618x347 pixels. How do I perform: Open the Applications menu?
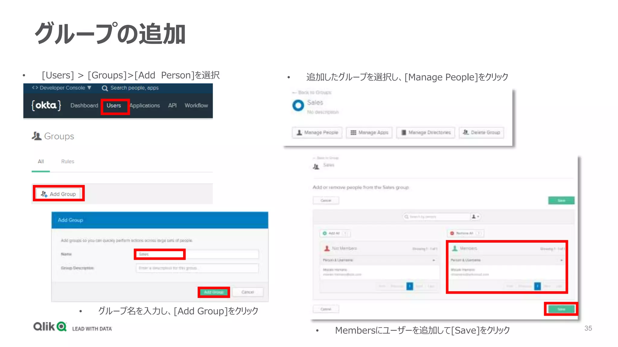tap(145, 105)
